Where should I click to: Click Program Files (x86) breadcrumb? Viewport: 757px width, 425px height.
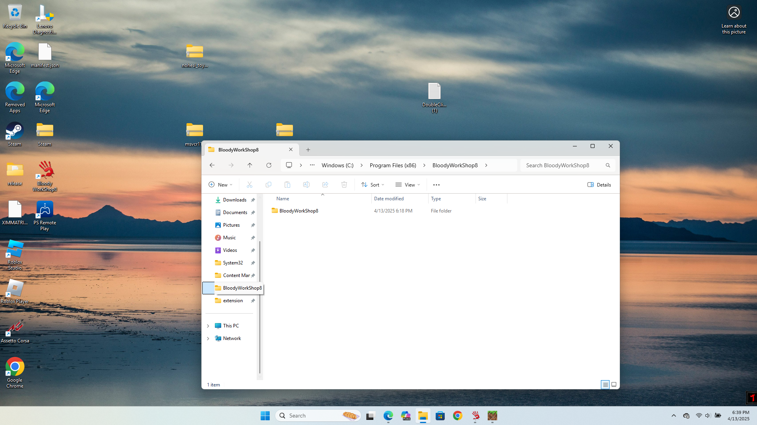393,165
